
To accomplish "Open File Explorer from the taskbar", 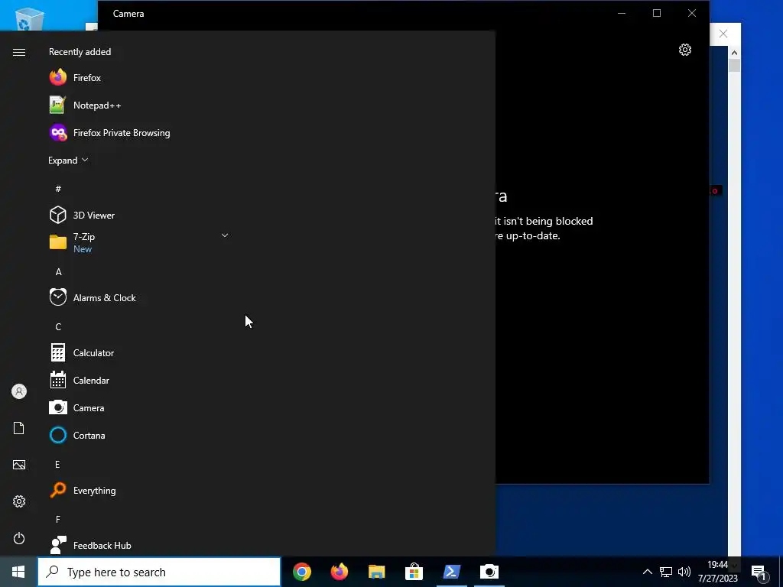I will pyautogui.click(x=377, y=572).
